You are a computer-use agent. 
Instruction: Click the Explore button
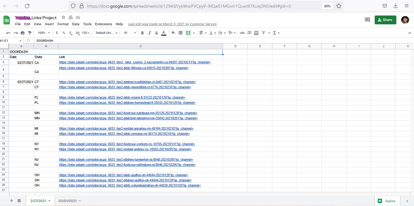[x=387, y=201]
